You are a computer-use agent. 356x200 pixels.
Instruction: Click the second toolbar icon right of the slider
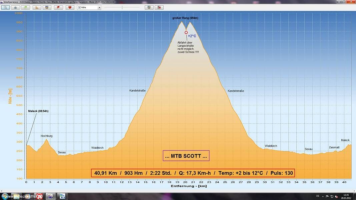coord(159,7)
